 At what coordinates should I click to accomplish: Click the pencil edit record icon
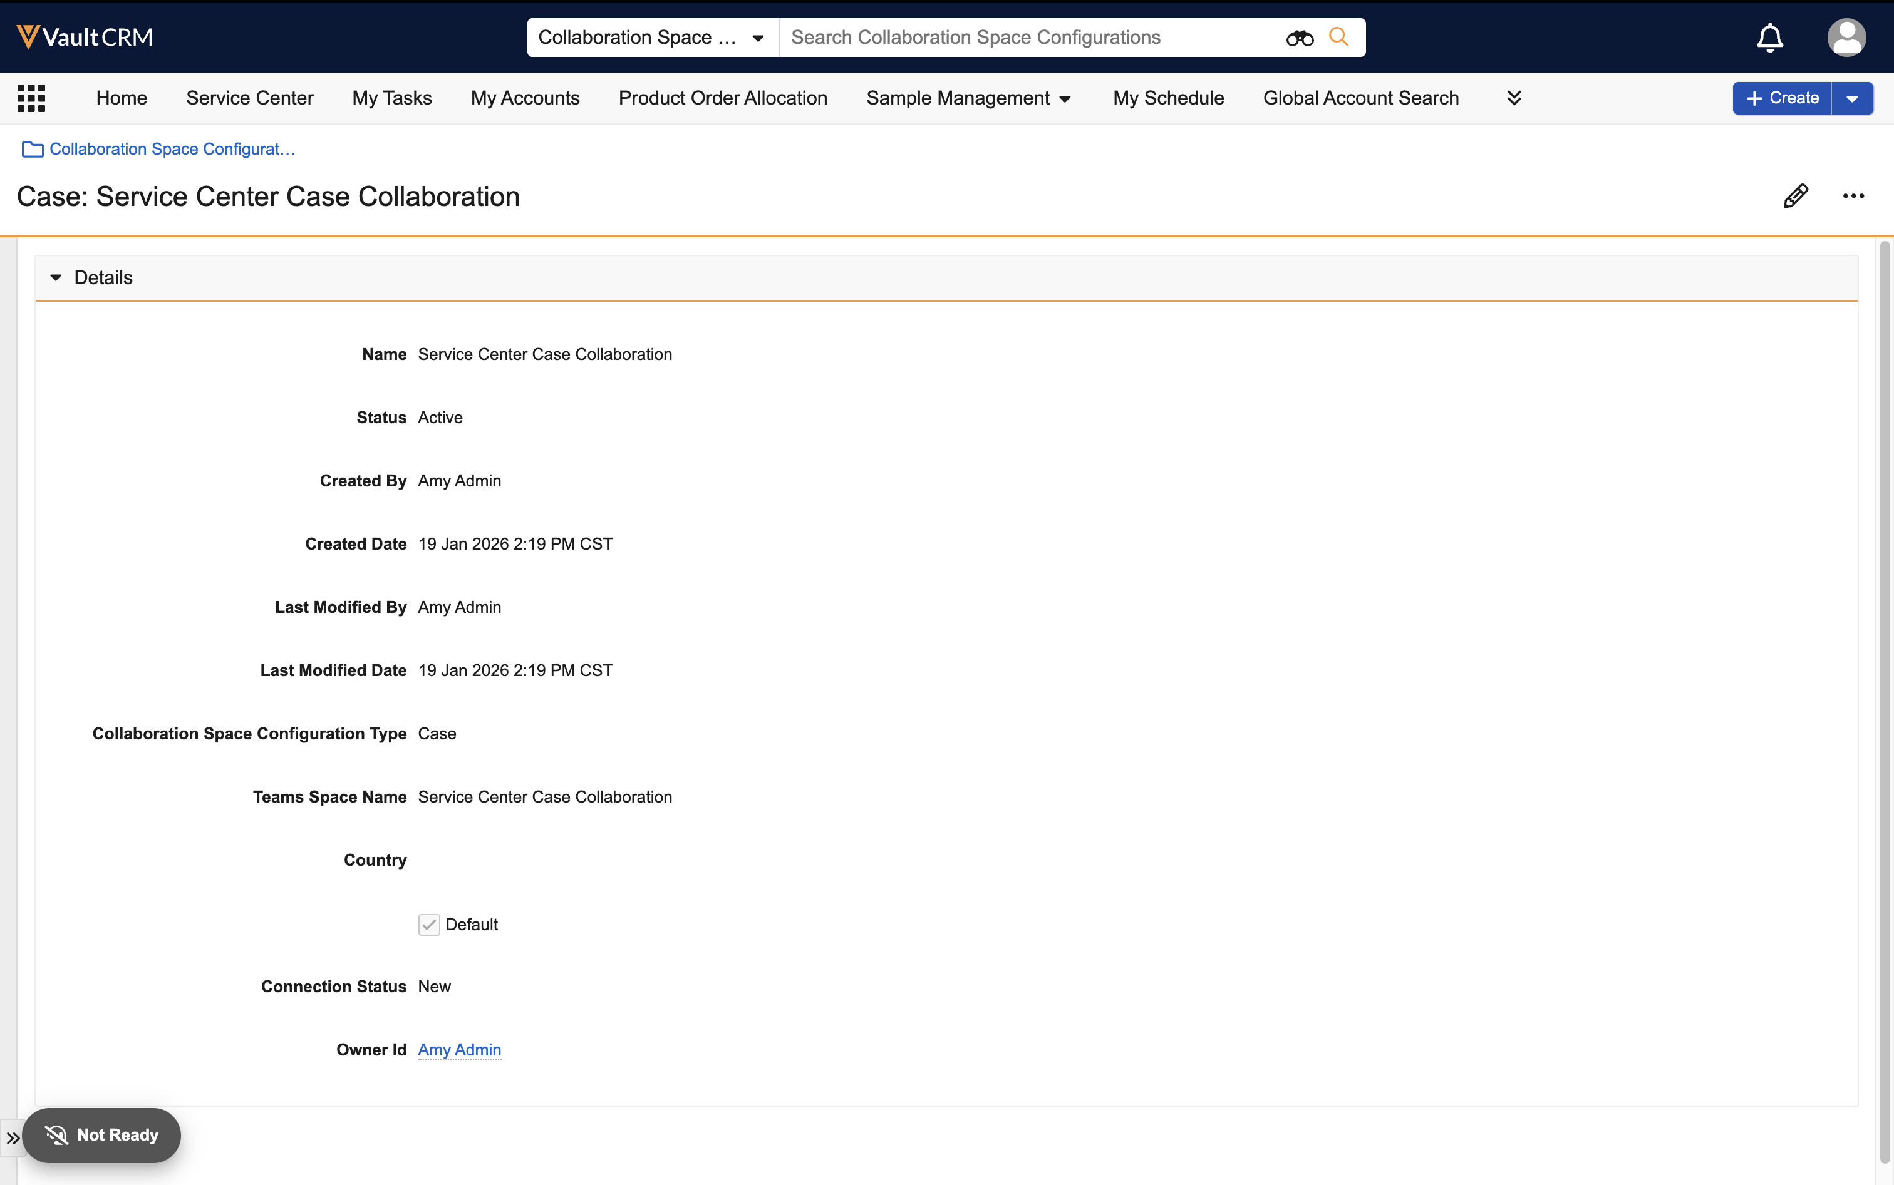point(1795,196)
